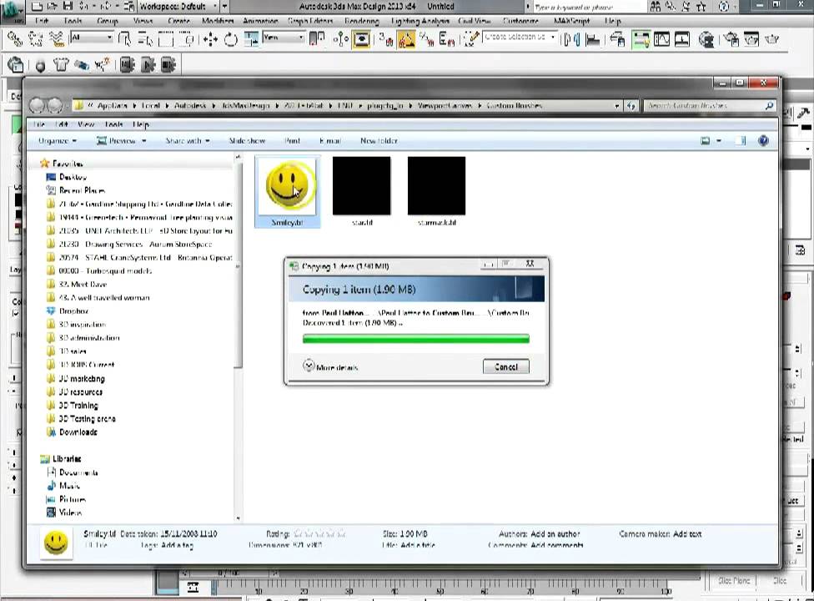Open Render Setup teapot icon
This screenshot has height=601, width=814.
(x=731, y=39)
